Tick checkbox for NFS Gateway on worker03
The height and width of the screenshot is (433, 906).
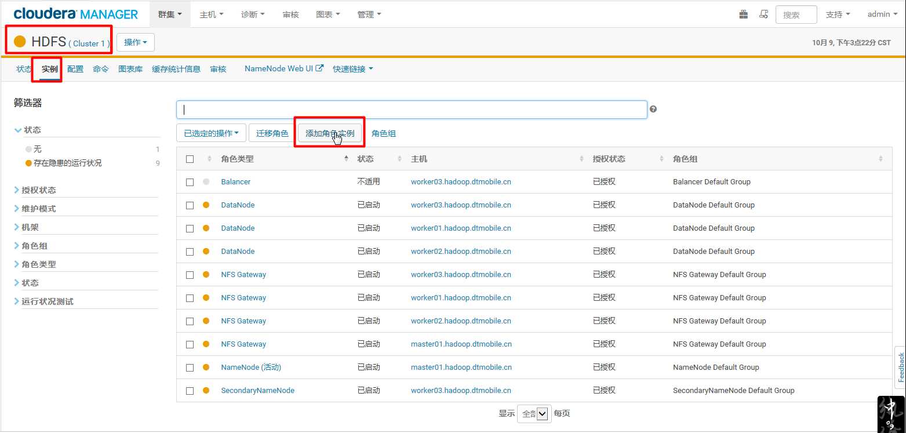(x=190, y=275)
